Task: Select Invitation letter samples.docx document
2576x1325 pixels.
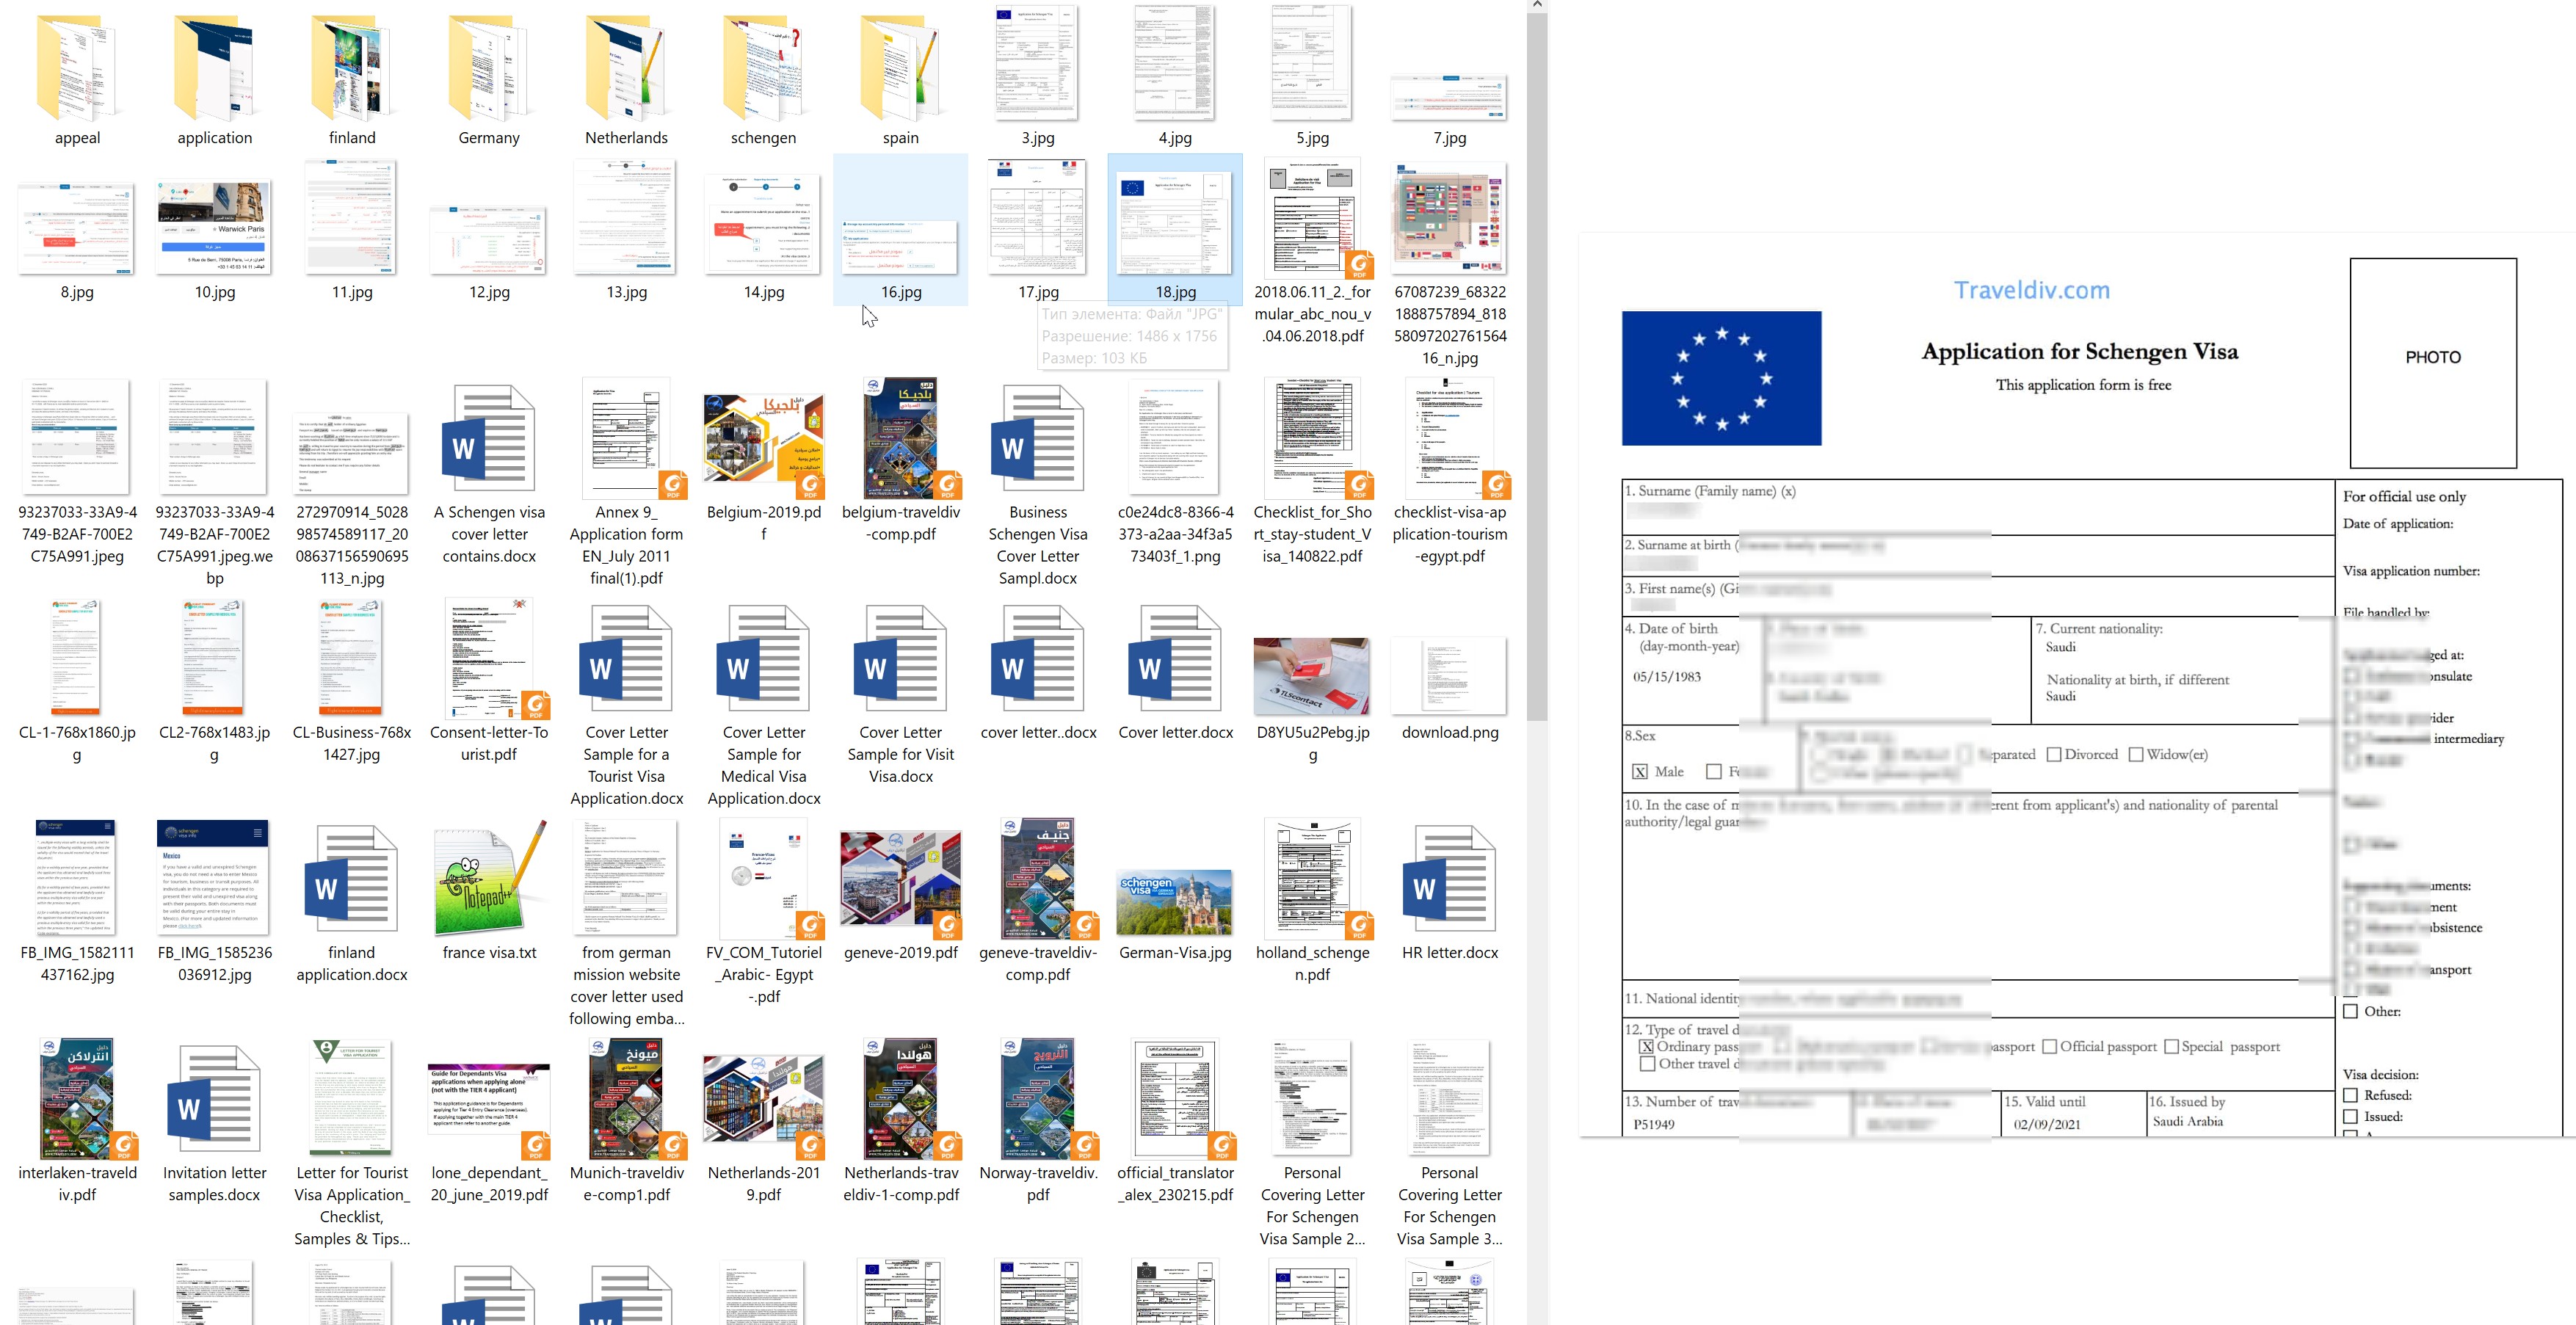Action: click(214, 1100)
